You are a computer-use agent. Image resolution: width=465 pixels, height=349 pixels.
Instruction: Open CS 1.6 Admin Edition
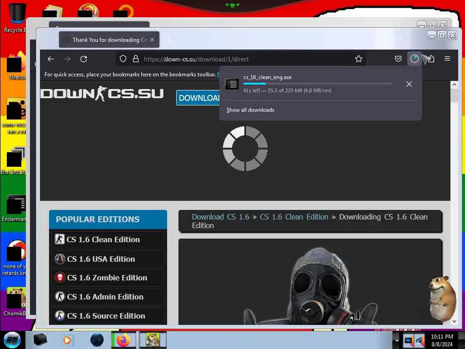point(108,296)
